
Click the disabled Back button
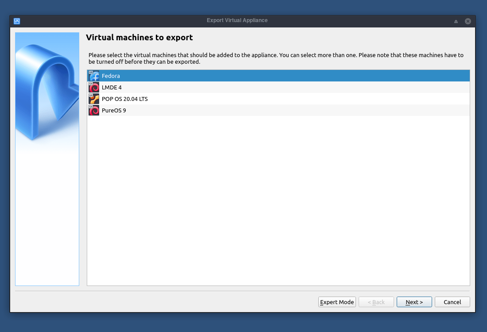click(x=376, y=302)
